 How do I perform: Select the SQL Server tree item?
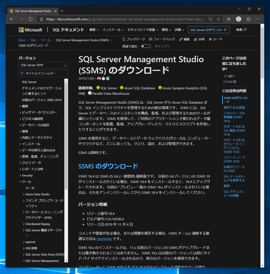click(29, 82)
